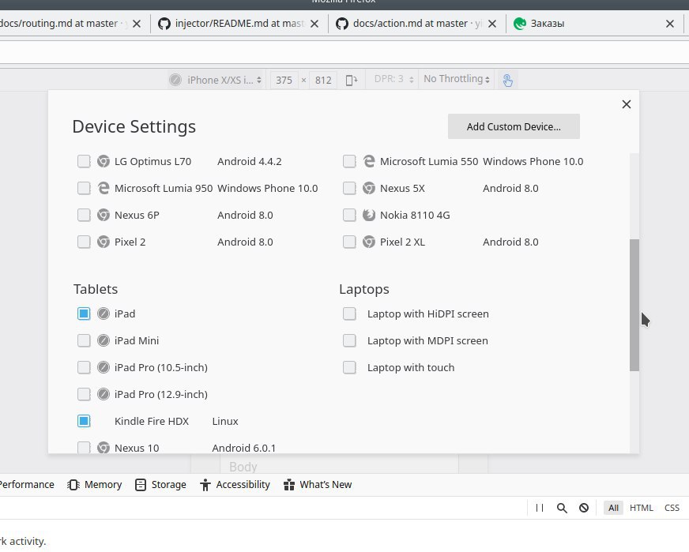Screen dimensions: 689x552
Task: Check iPad Pro (12.9-inch) box
Action: point(84,394)
